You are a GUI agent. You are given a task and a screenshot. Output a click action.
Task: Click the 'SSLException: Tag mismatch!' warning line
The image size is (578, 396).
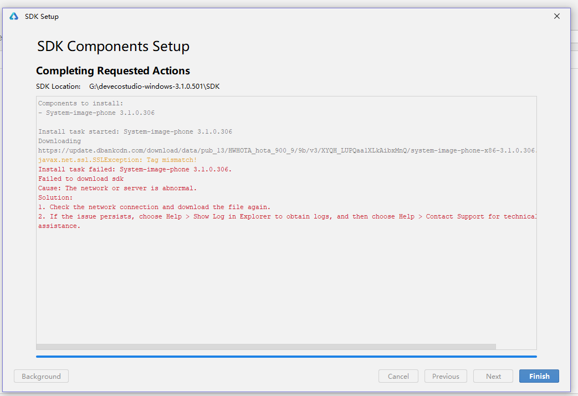117,160
